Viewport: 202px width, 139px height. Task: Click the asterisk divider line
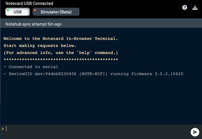tap(61, 60)
